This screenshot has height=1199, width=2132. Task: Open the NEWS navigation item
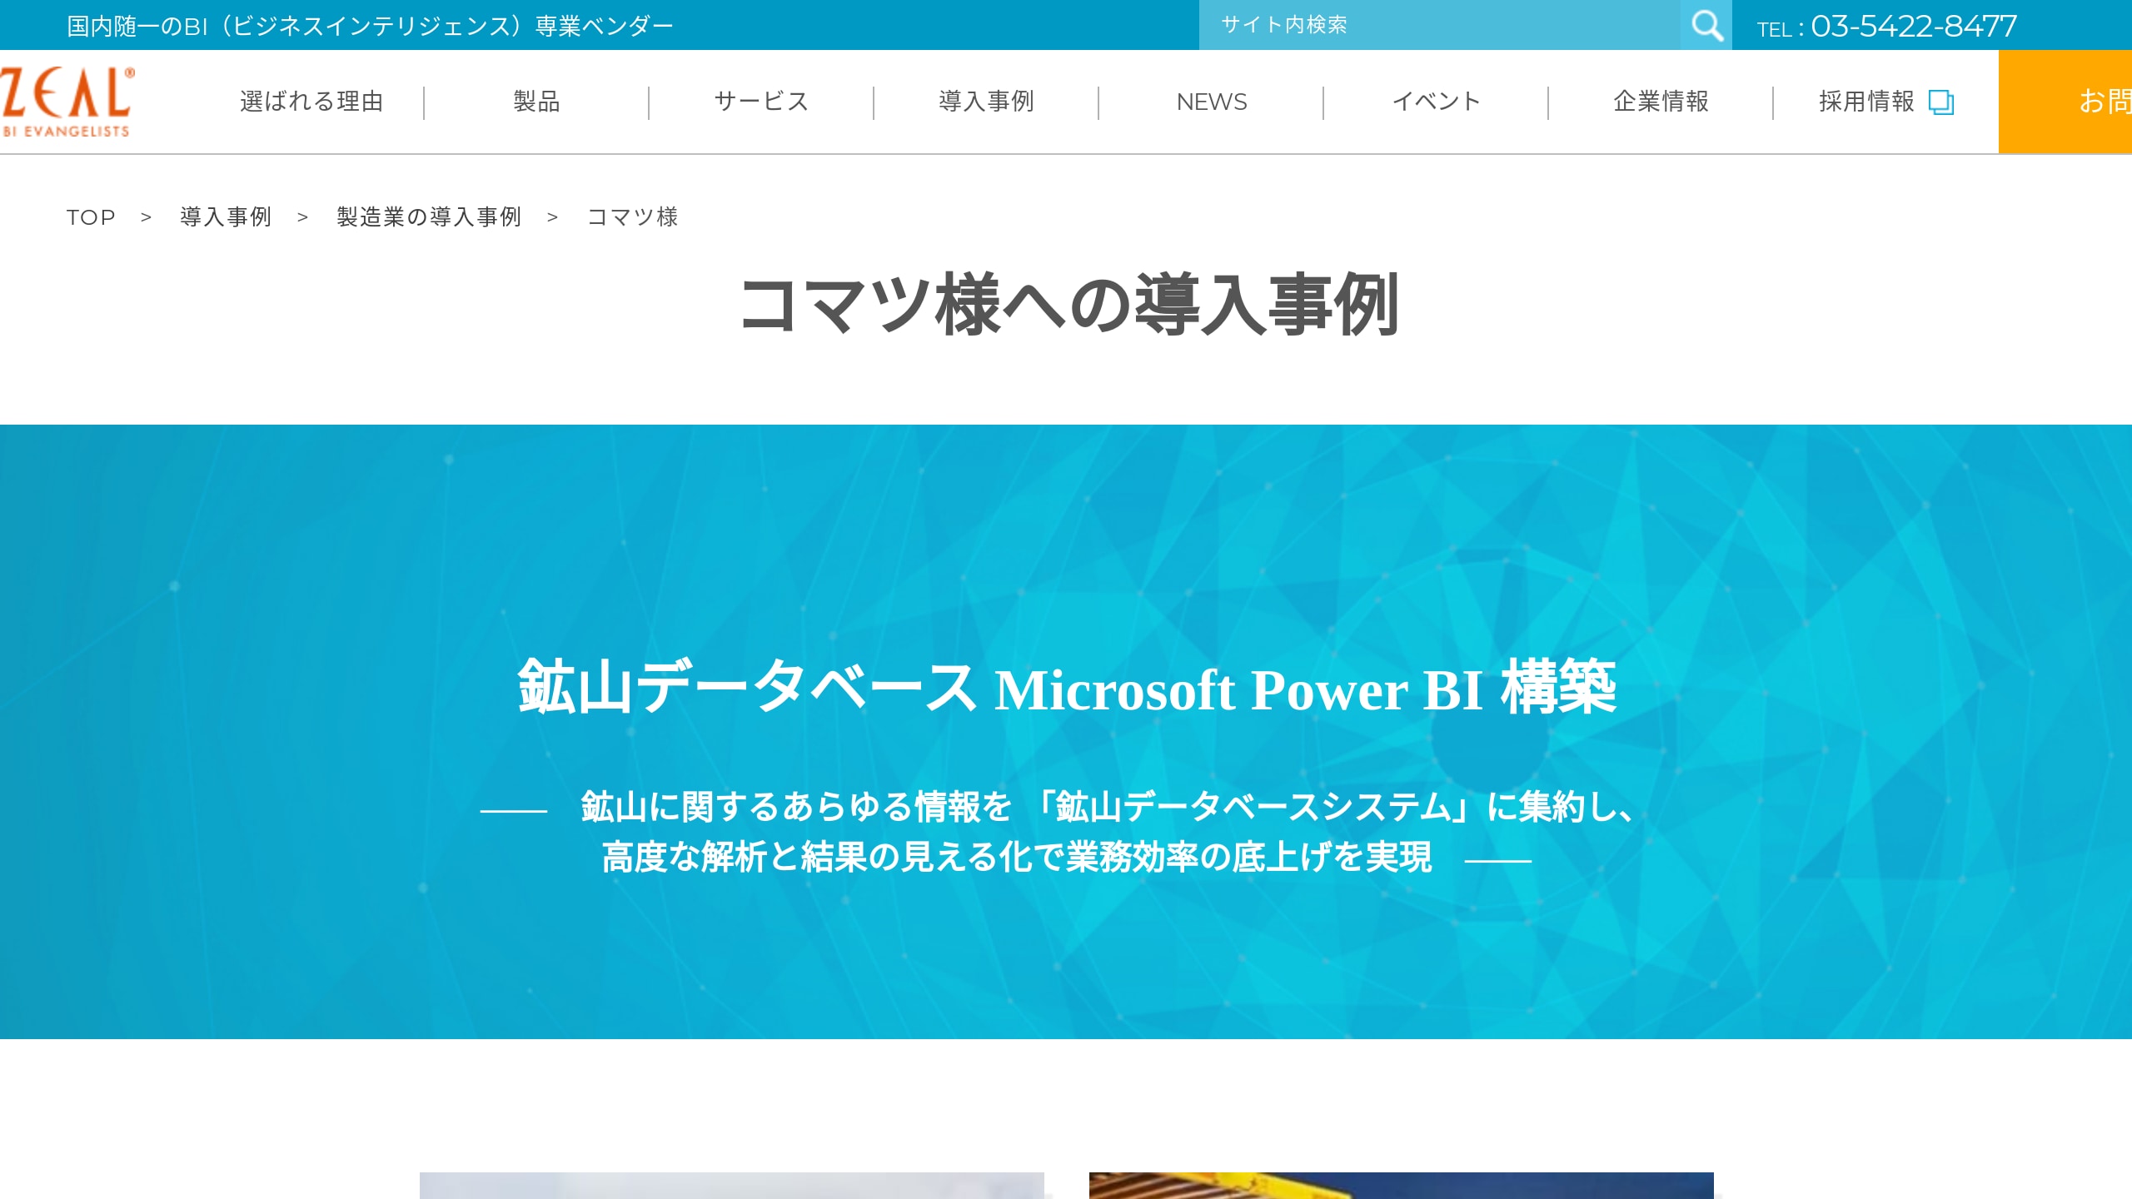pos(1211,102)
